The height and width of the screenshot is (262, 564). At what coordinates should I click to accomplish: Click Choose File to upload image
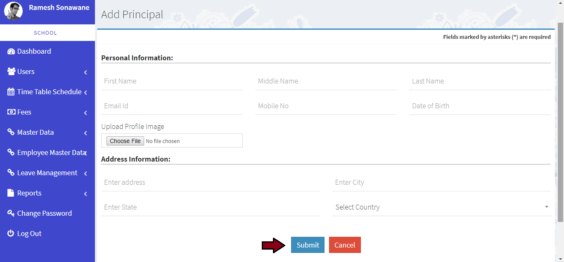pos(125,141)
